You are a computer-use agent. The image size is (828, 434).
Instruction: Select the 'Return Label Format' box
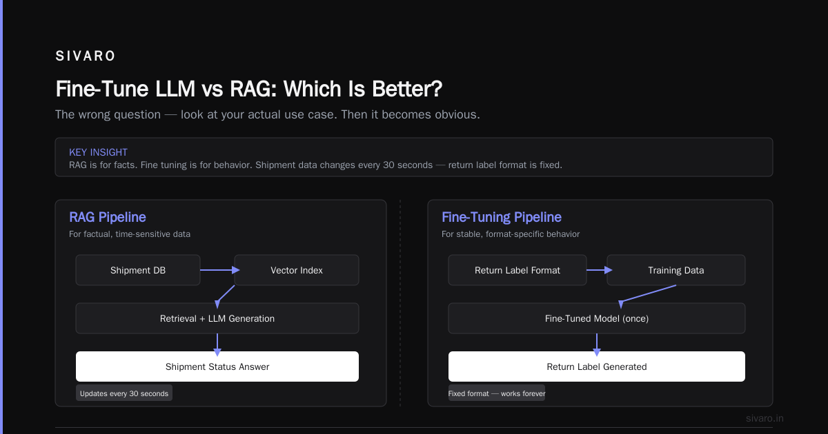517,270
